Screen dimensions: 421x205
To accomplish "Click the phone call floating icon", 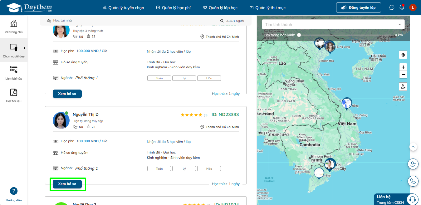I will point(413,181).
